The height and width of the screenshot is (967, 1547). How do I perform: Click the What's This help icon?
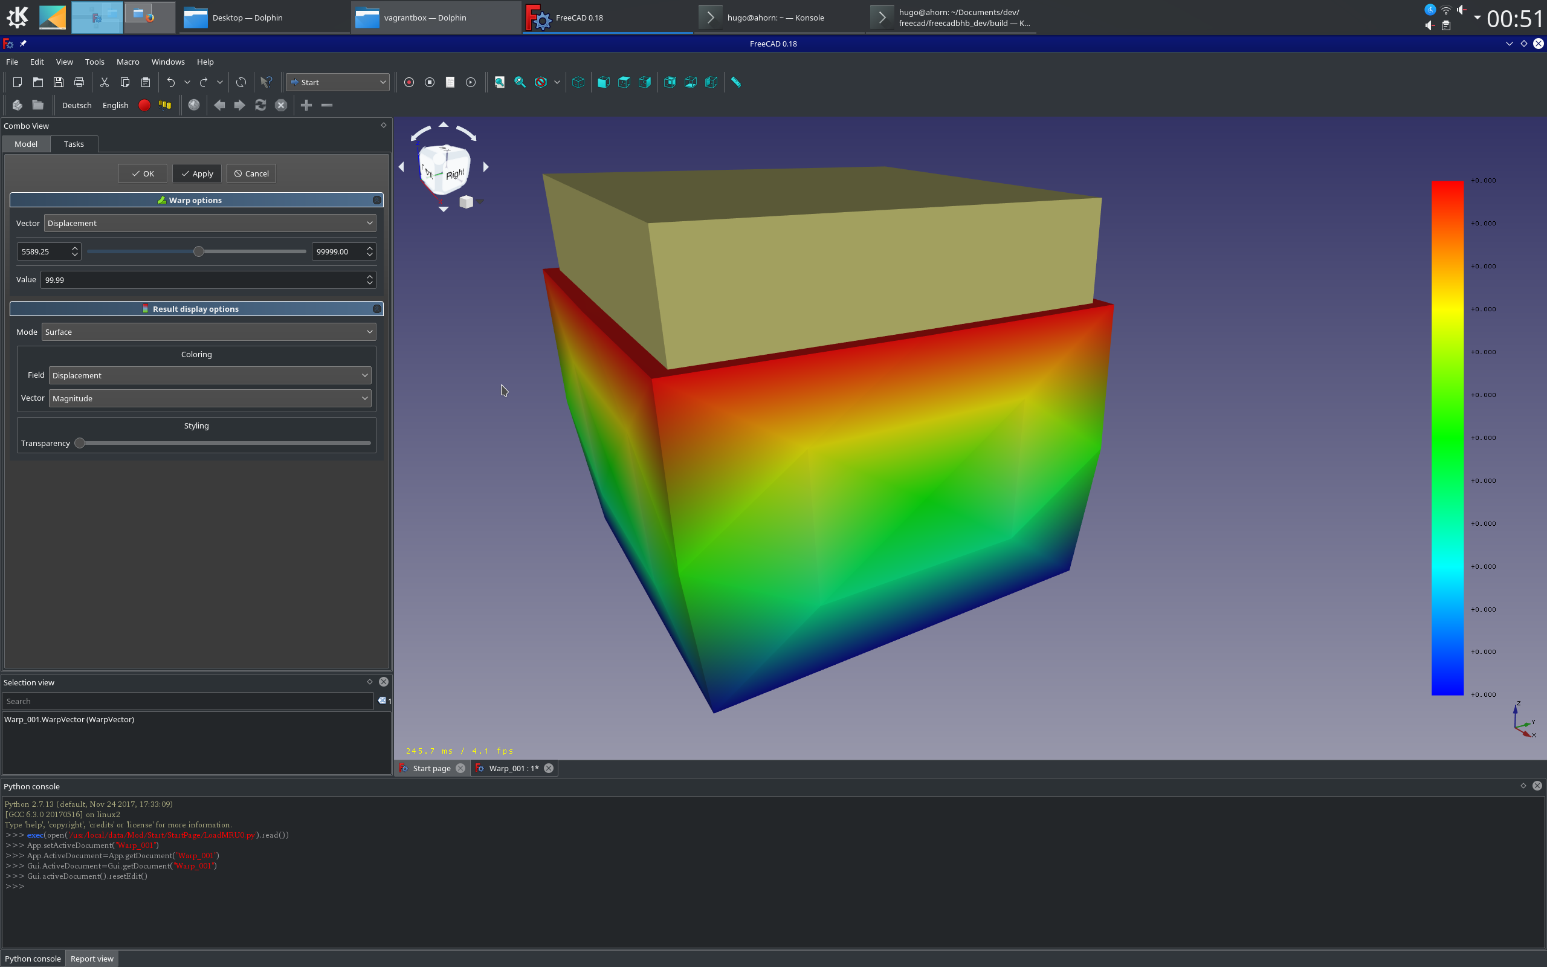pyautogui.click(x=266, y=83)
